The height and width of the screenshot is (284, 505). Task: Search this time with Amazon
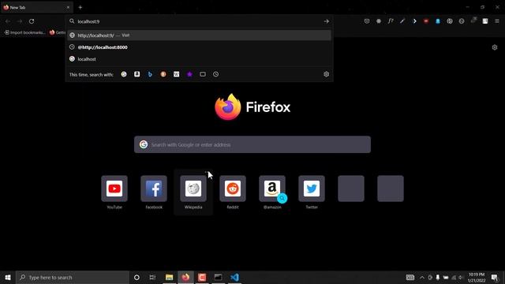point(137,74)
